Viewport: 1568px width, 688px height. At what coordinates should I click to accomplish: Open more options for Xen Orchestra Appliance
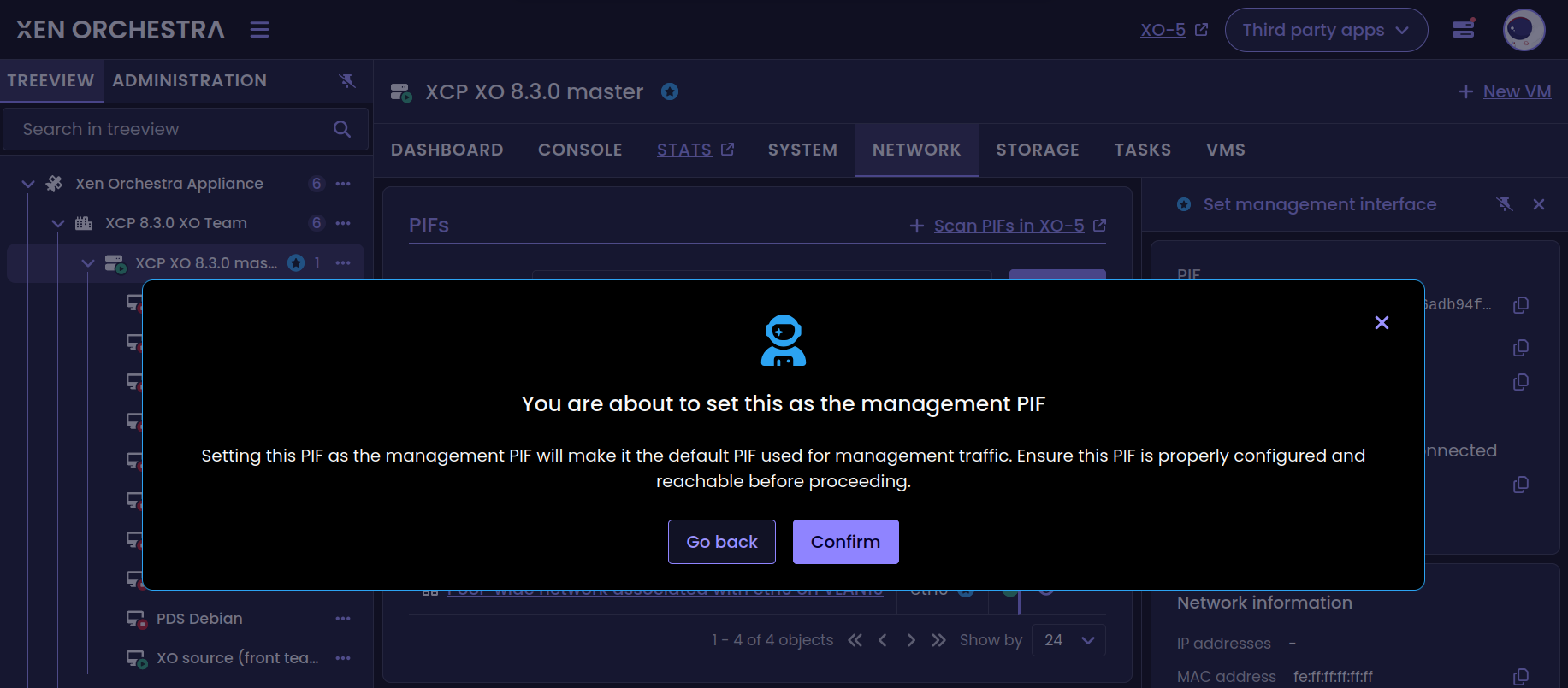(343, 184)
